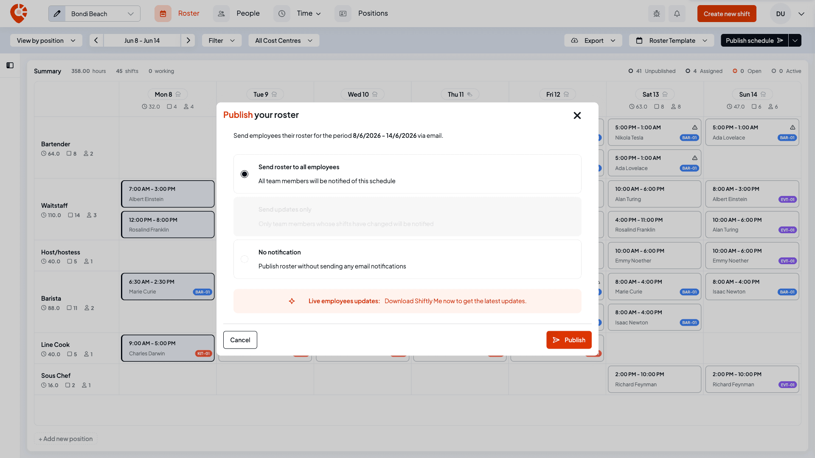Click the Publish schedule button
Viewport: 815px width, 458px height.
(x=754, y=40)
